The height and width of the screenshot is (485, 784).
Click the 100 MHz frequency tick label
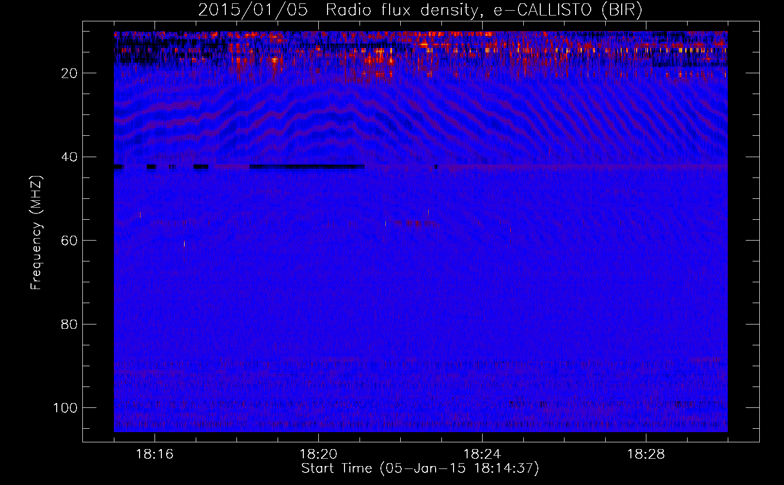pos(65,408)
